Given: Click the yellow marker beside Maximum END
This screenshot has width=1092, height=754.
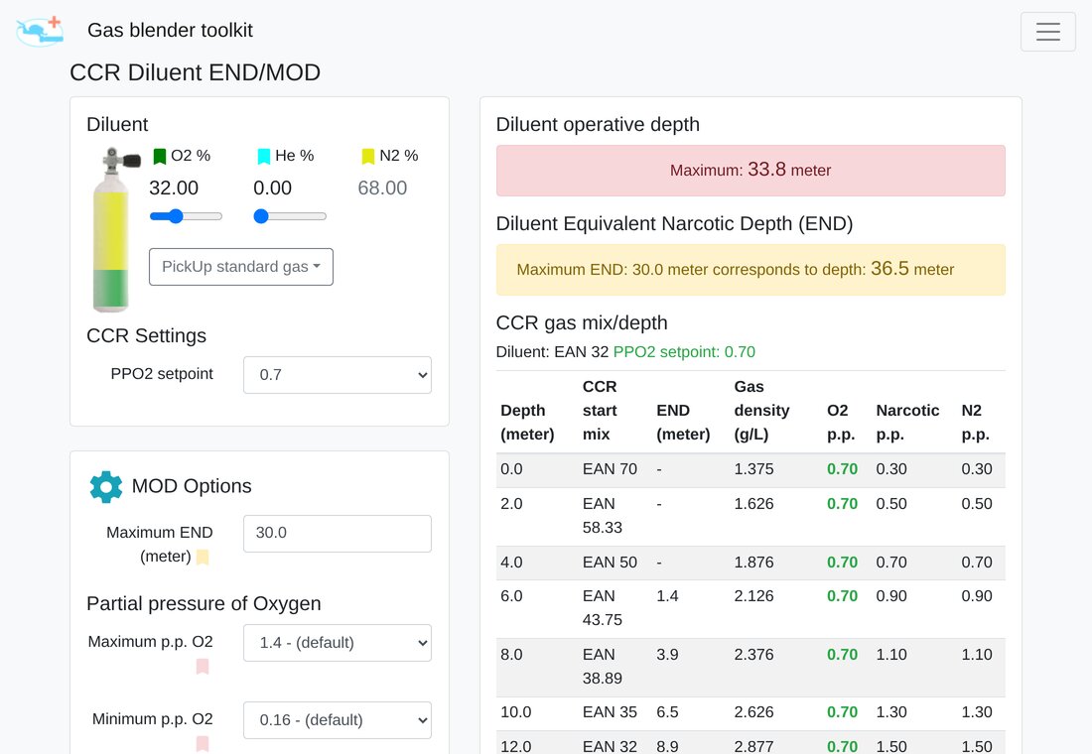Looking at the screenshot, I should [x=203, y=557].
